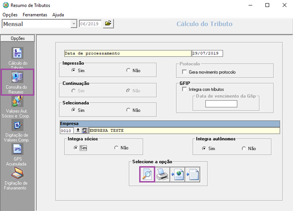Click the company search icon beside 0010
Viewport: 293px width, 211px height.
(x=85, y=130)
